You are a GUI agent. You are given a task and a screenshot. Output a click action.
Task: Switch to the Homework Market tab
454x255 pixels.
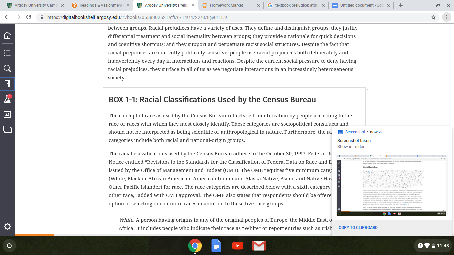click(231, 5)
